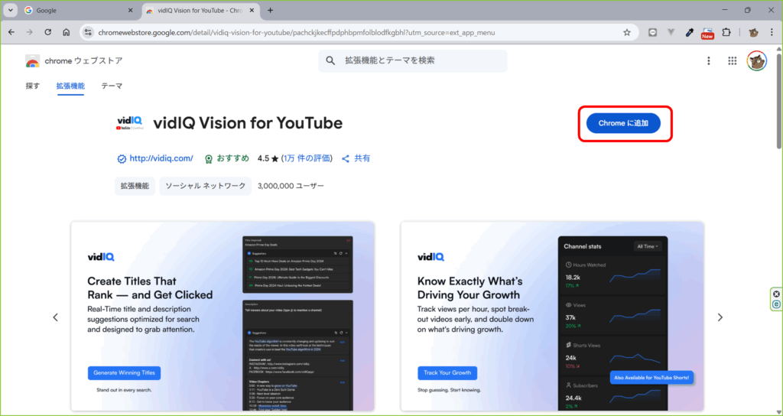Expand the tab search dropdown arrow
Viewport: 783px width, 416px height.
[11, 11]
